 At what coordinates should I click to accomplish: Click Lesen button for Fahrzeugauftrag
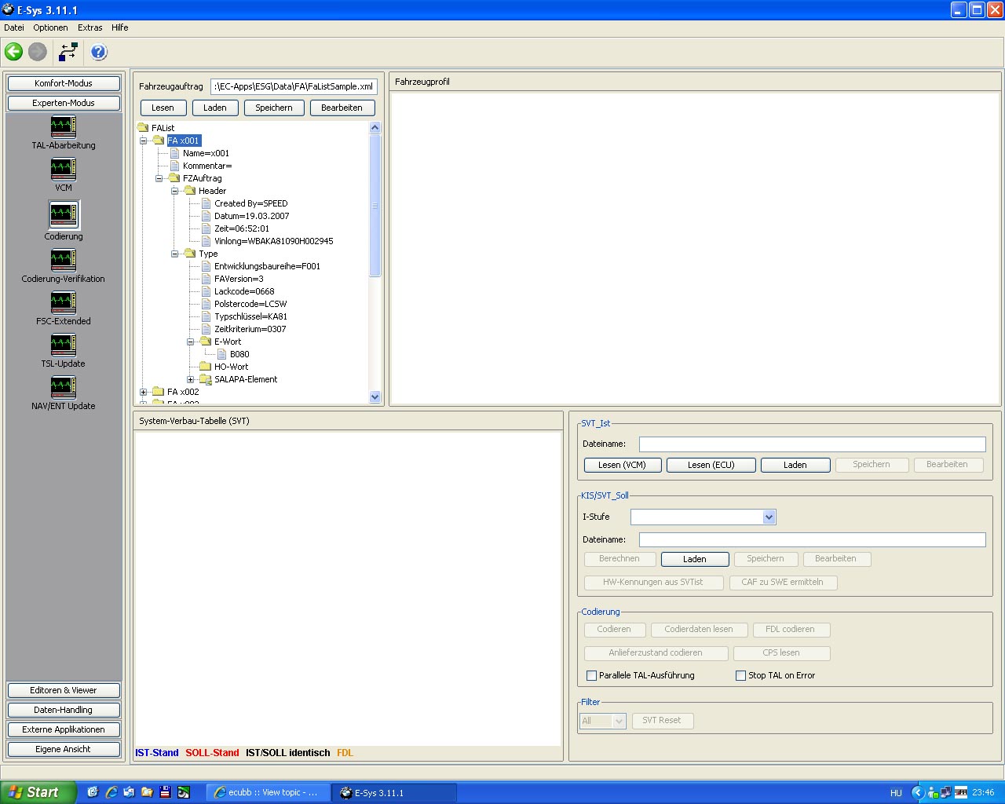point(163,108)
